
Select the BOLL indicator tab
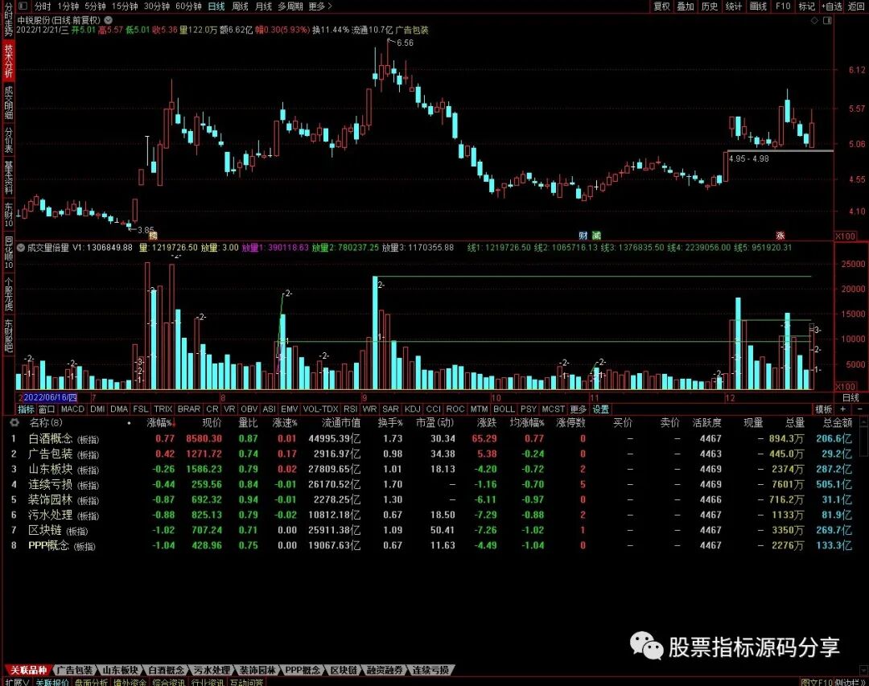point(505,409)
